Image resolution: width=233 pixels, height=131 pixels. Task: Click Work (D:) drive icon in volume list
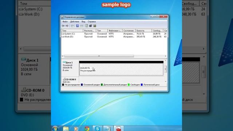(x=63, y=37)
